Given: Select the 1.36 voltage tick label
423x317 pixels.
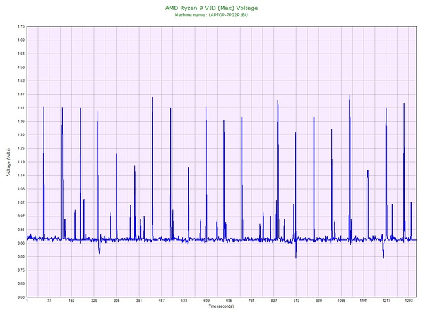Looking at the screenshot, I should [21, 122].
